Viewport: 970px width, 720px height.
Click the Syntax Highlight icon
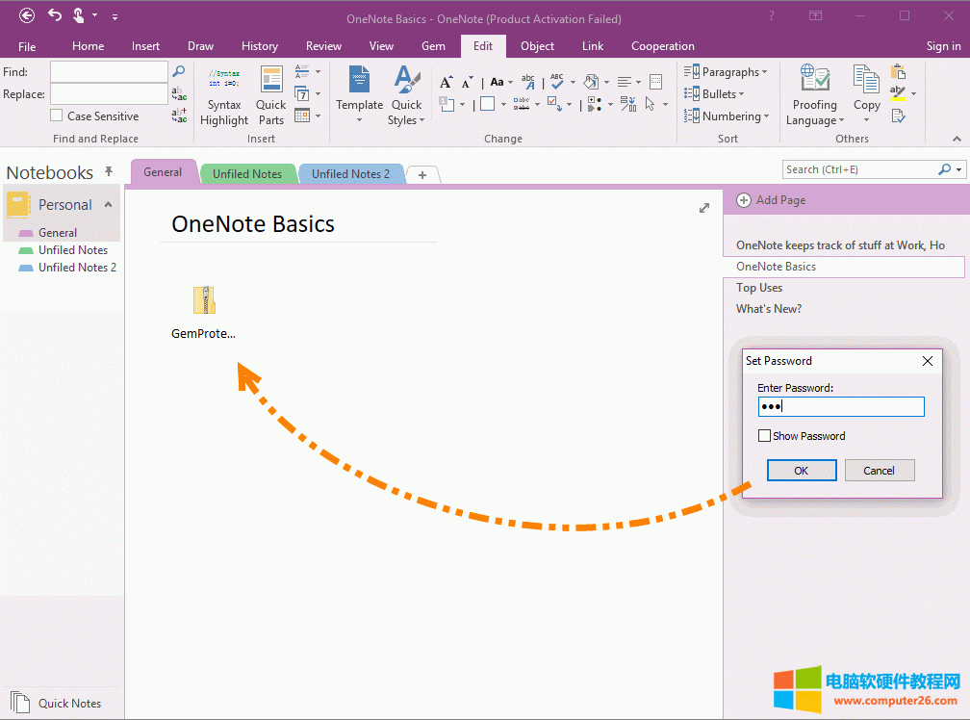224,95
